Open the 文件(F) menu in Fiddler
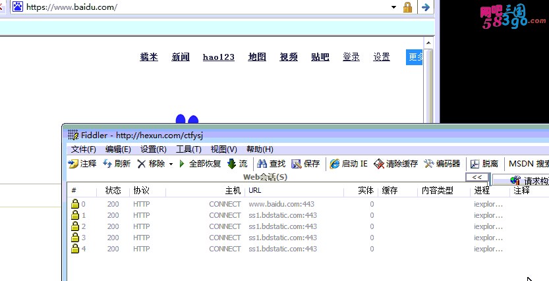549x281 pixels. point(83,149)
